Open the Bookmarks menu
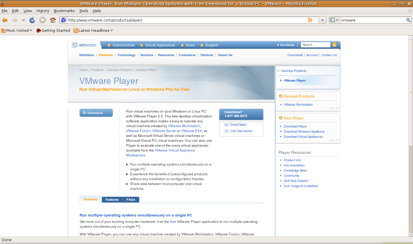This screenshot has width=413, height=244. pyautogui.click(x=64, y=11)
